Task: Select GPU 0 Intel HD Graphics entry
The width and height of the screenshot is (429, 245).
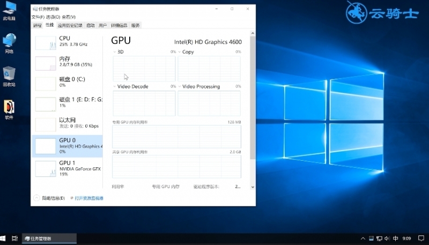Action: 68,146
